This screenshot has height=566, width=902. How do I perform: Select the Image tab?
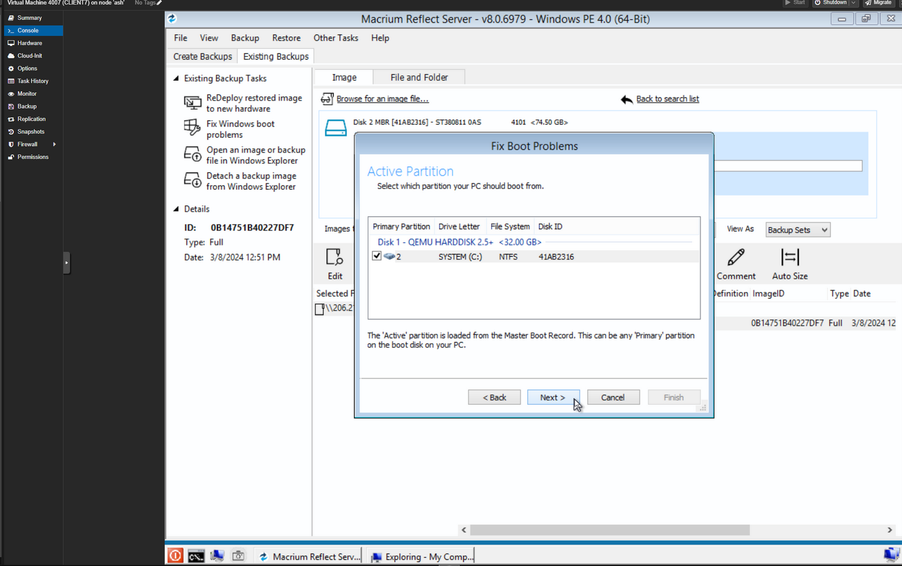tap(344, 77)
